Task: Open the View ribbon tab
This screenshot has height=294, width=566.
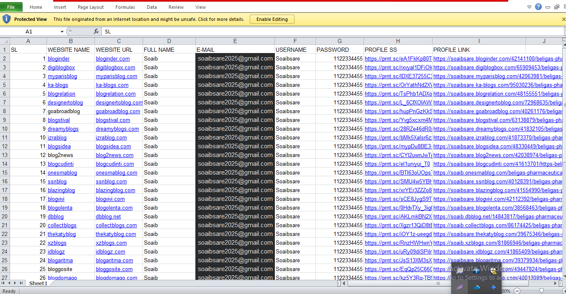Action: pos(201,7)
